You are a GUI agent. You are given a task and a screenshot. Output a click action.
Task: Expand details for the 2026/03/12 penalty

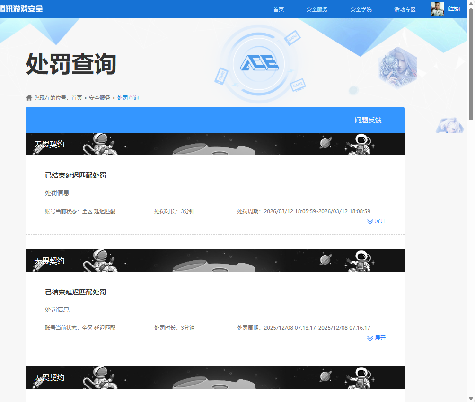[376, 222]
